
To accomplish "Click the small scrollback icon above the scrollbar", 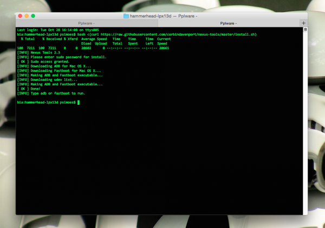I will [305, 30].
